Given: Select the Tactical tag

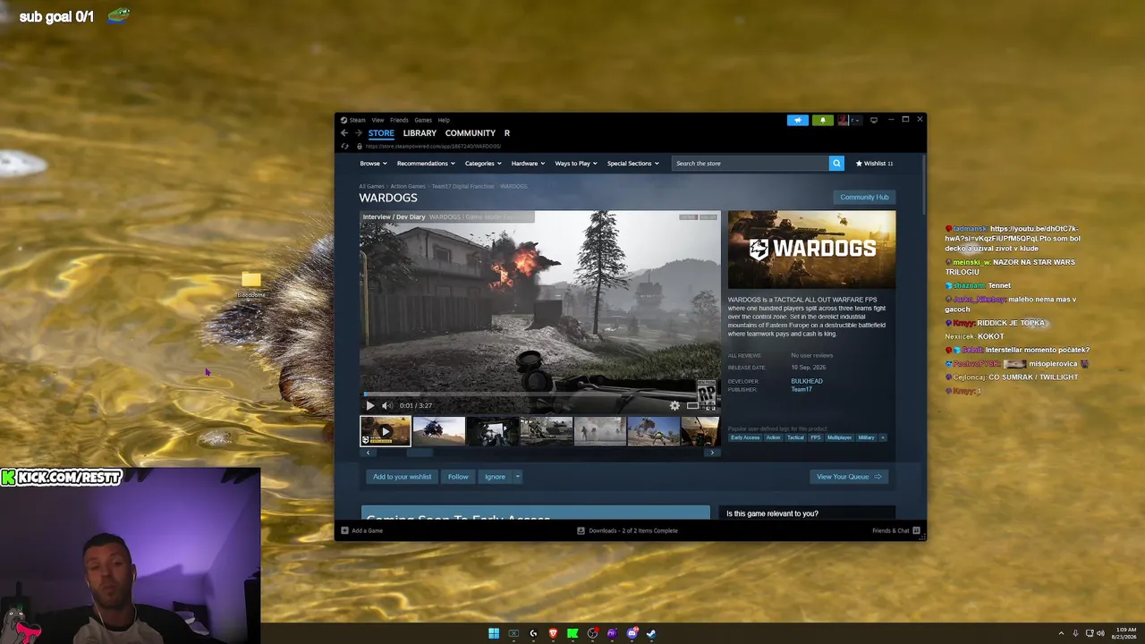Looking at the screenshot, I should point(795,437).
